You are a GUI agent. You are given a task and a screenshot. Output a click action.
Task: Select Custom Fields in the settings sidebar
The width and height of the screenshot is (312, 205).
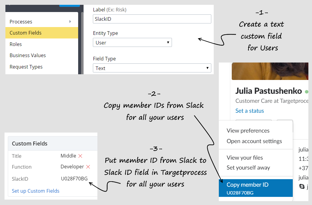point(41,33)
